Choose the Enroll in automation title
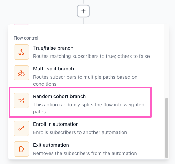 click(56, 124)
